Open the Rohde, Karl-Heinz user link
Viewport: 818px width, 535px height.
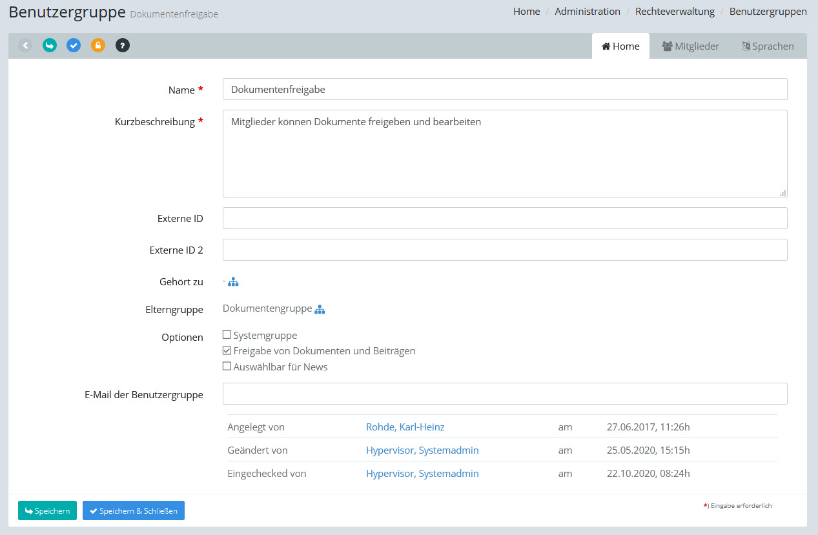pyautogui.click(x=405, y=427)
